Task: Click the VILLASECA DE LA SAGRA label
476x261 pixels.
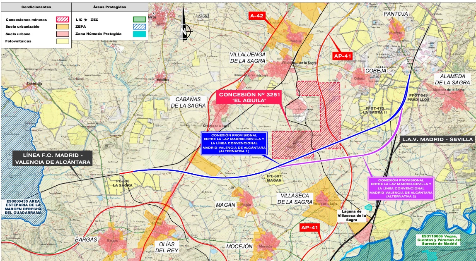Action: tap(295, 199)
